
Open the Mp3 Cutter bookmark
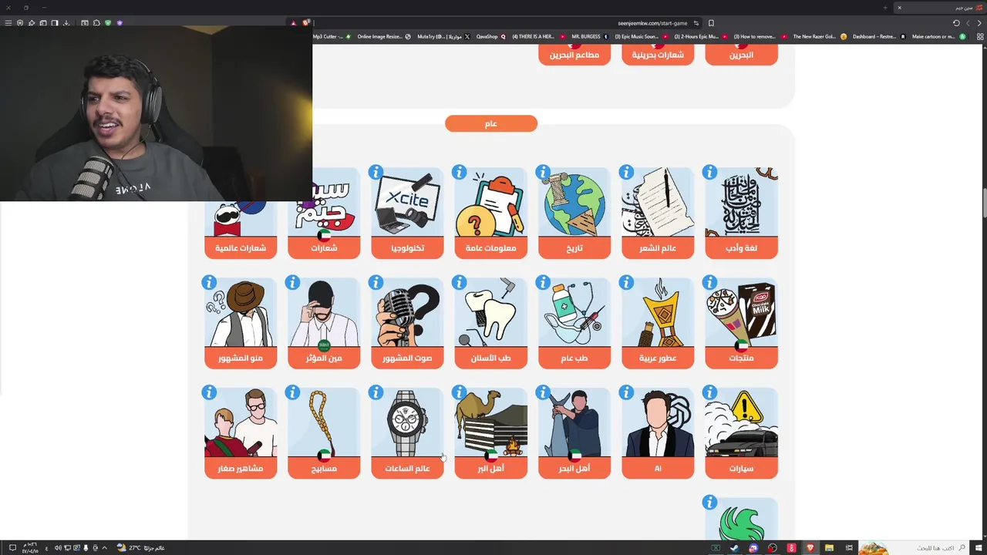[x=332, y=36]
